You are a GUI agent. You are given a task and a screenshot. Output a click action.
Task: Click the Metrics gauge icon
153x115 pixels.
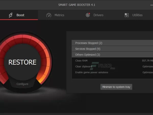point(49,15)
